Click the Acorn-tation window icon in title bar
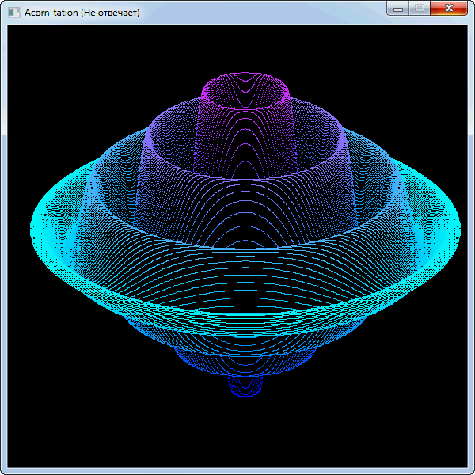475x475 pixels. pos(13,13)
